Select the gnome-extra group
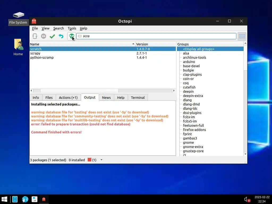Image resolution: width=272 pixels, height=204 pixels. click(x=193, y=147)
